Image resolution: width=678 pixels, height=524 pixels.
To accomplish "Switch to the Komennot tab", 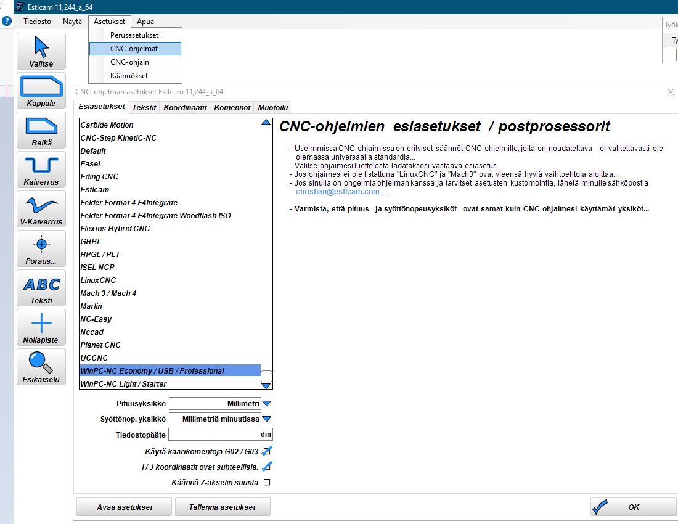I will 232,108.
